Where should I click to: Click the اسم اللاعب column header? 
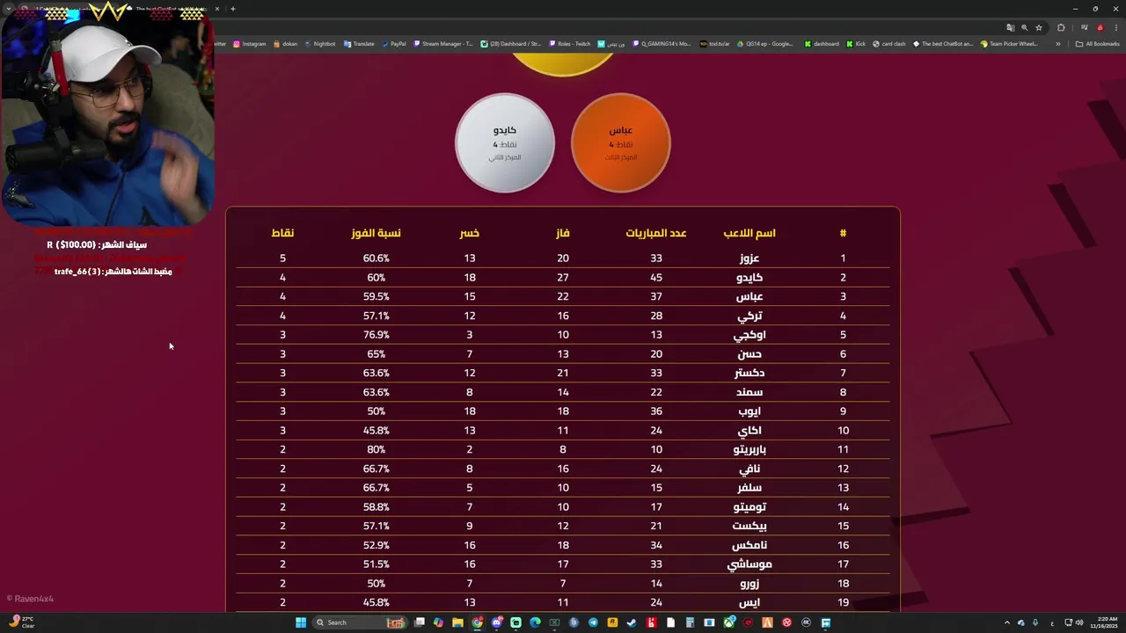click(749, 233)
